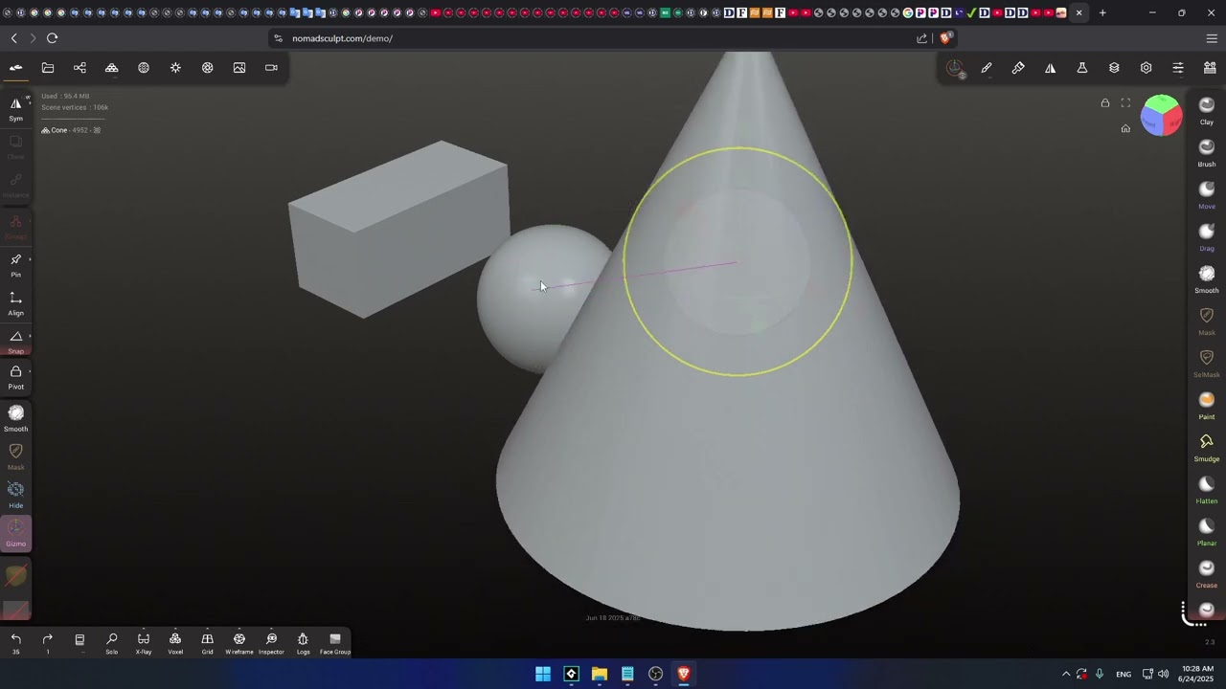Select the Paint tool

coord(1207,405)
